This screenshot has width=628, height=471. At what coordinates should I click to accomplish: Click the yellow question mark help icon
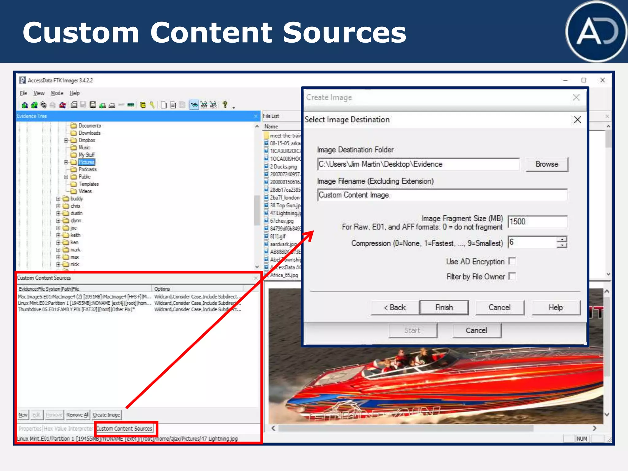225,105
